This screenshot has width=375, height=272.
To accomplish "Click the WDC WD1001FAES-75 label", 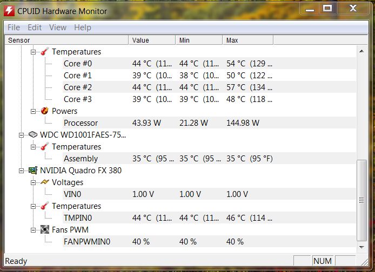I will tap(83, 135).
